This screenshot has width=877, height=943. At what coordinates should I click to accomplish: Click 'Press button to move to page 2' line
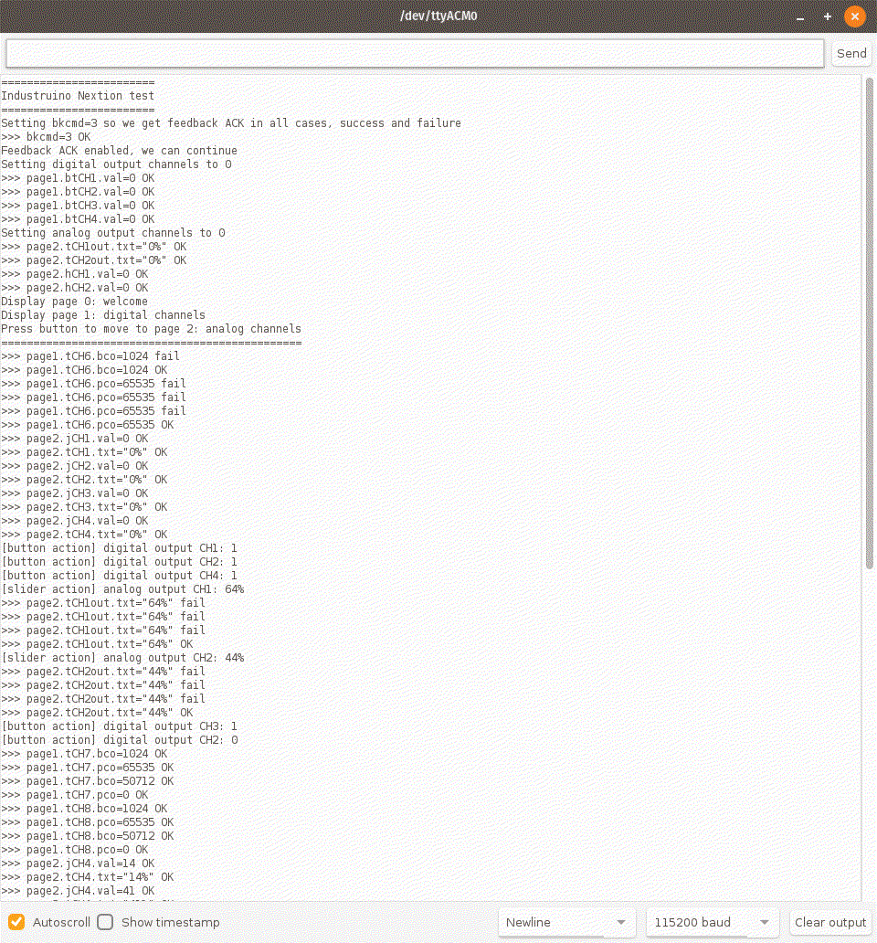point(151,329)
